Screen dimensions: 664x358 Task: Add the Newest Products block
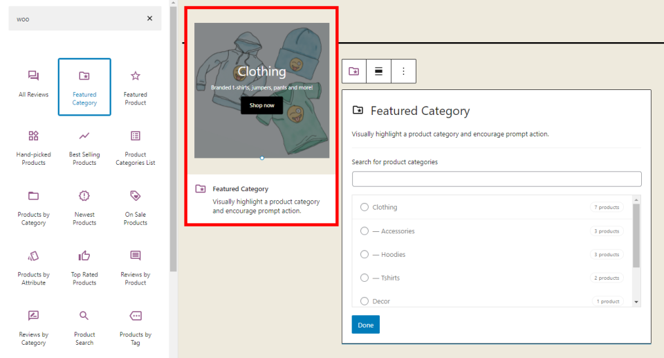point(84,204)
